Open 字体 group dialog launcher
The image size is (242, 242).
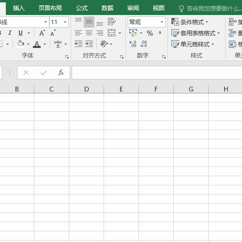click(67, 57)
